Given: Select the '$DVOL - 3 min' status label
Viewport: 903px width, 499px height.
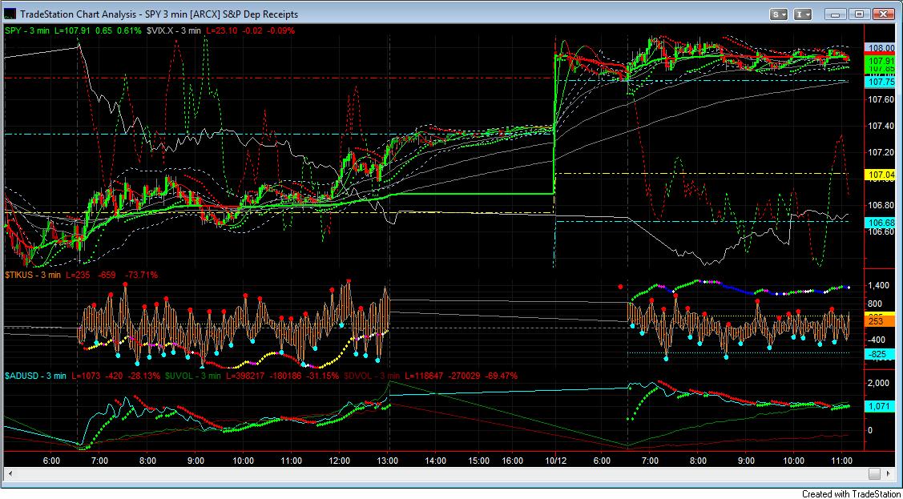Looking at the screenshot, I should click(373, 376).
